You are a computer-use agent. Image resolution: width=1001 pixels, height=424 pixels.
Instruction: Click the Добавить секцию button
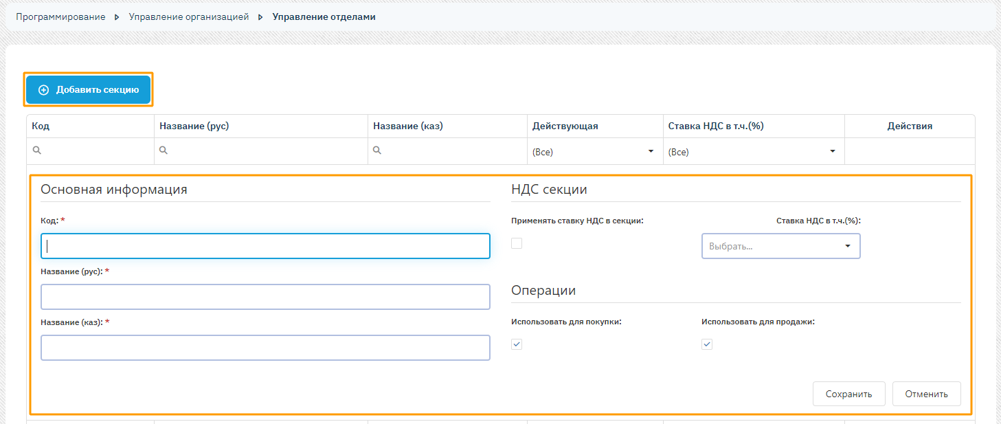[88, 89]
